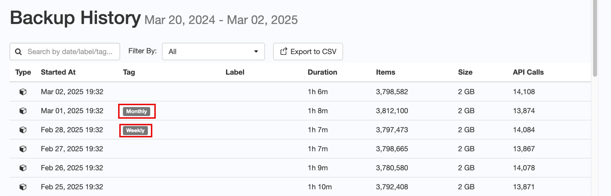Click the Filter By dropdown arrow

click(x=256, y=52)
